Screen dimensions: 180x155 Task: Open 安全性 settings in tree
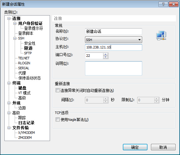click(30, 43)
